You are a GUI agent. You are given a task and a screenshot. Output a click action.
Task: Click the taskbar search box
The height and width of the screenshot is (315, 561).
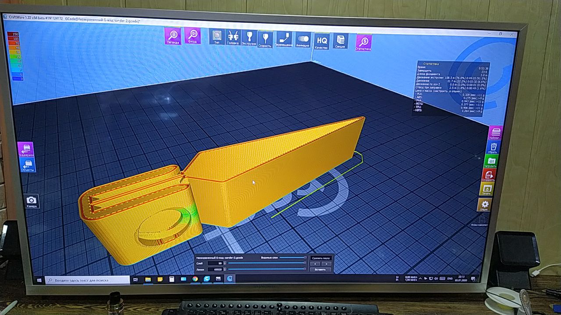click(88, 280)
